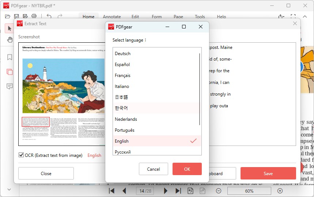
Task: Click the zoom out minus button
Action: [219, 191]
